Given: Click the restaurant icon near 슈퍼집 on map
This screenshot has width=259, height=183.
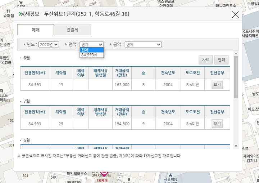Looking at the screenshot, I should 8,11.
